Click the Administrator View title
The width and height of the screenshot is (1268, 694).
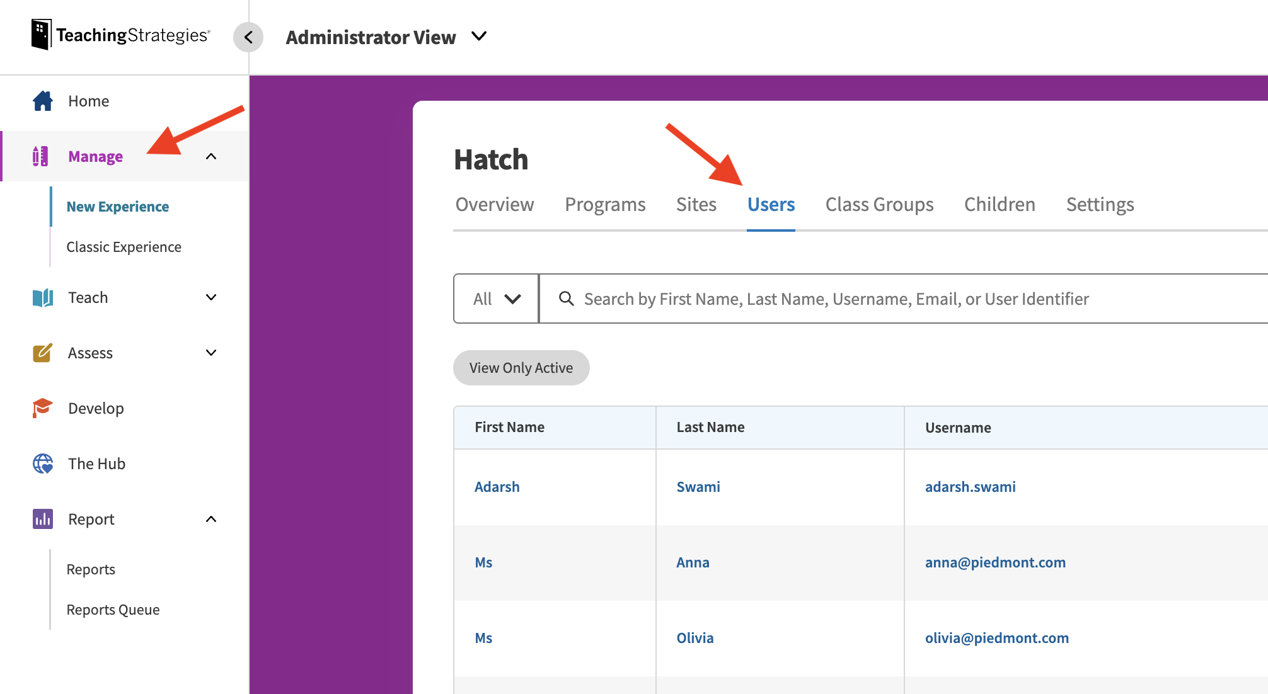tap(371, 37)
